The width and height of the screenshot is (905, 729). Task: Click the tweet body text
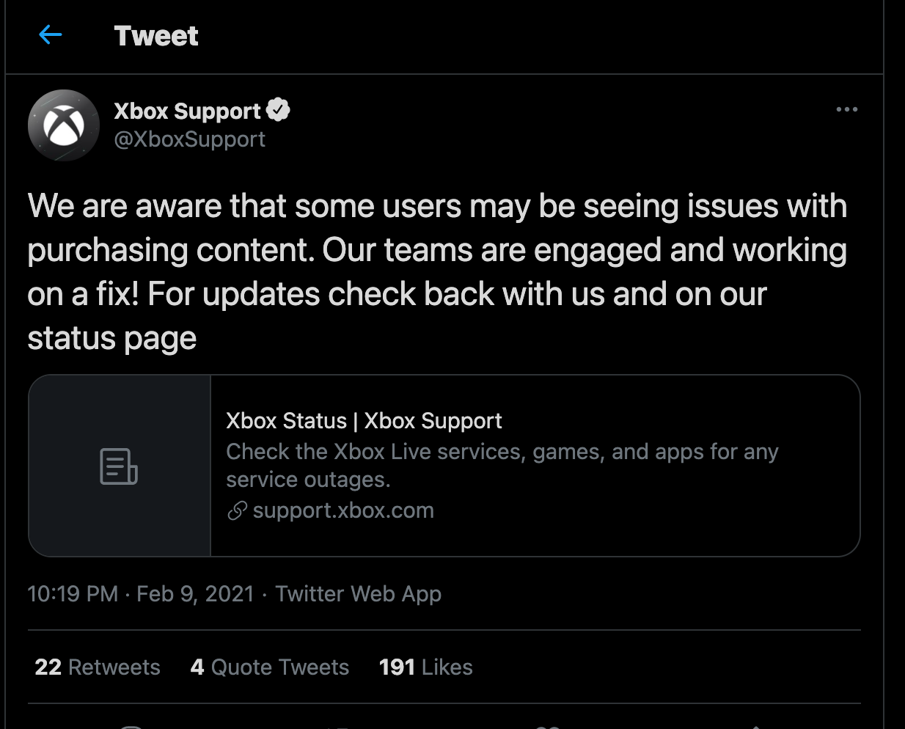pyautogui.click(x=437, y=271)
